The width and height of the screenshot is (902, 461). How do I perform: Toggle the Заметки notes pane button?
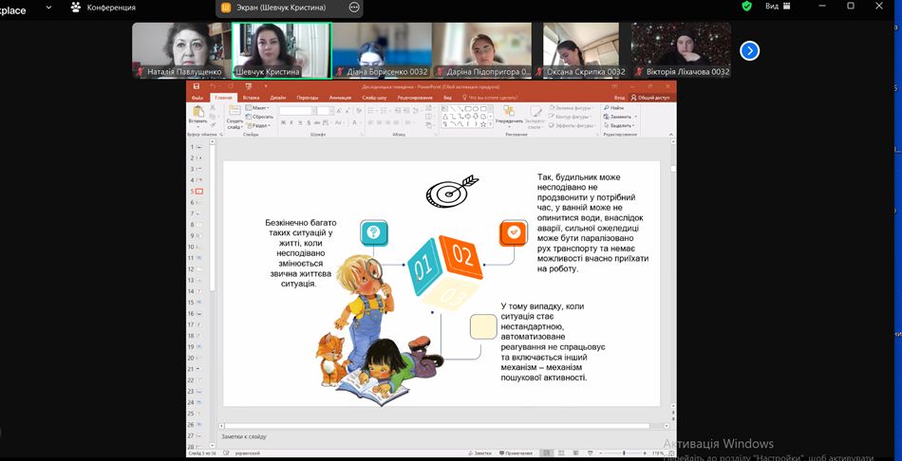[x=480, y=453]
